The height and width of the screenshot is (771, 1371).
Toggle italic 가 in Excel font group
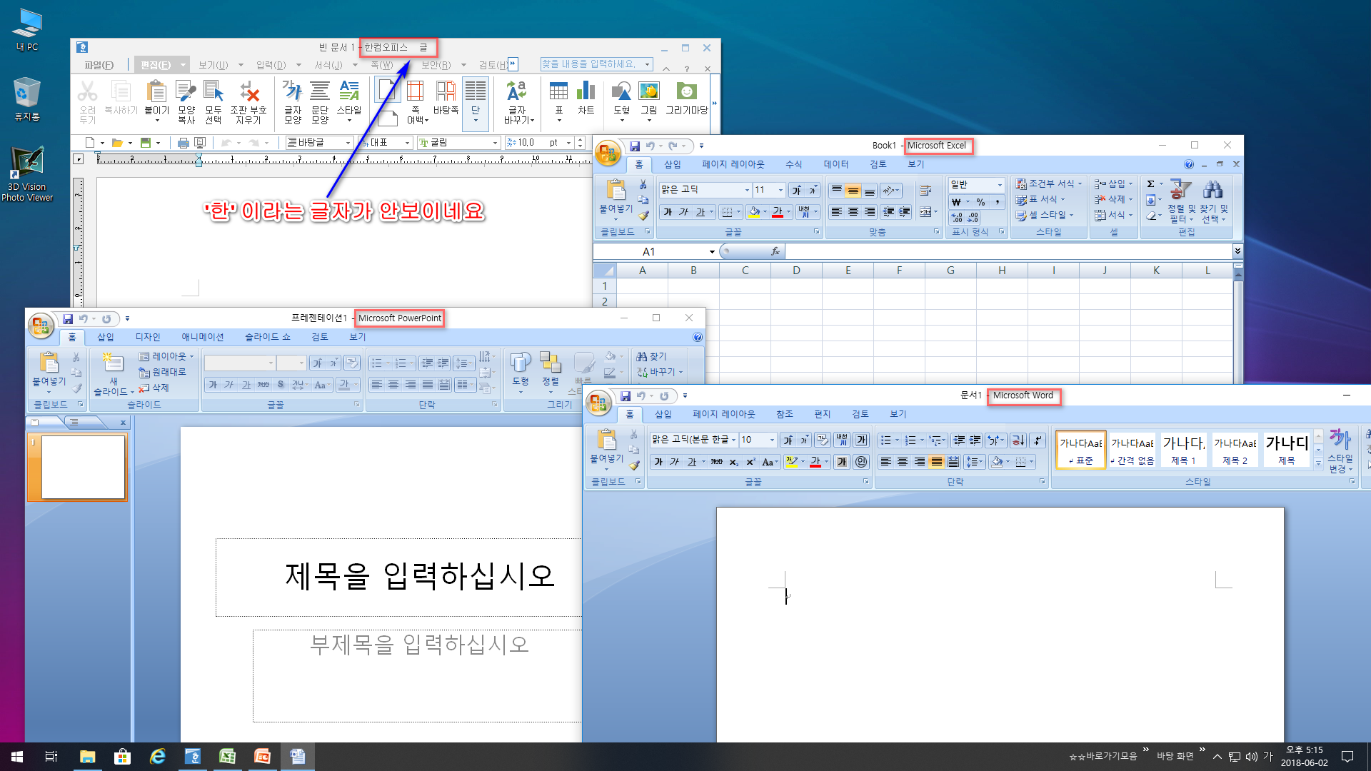tap(684, 212)
